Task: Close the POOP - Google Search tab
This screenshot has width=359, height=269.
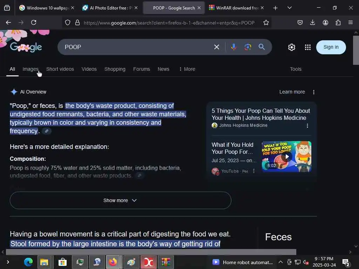Action: tap(199, 8)
